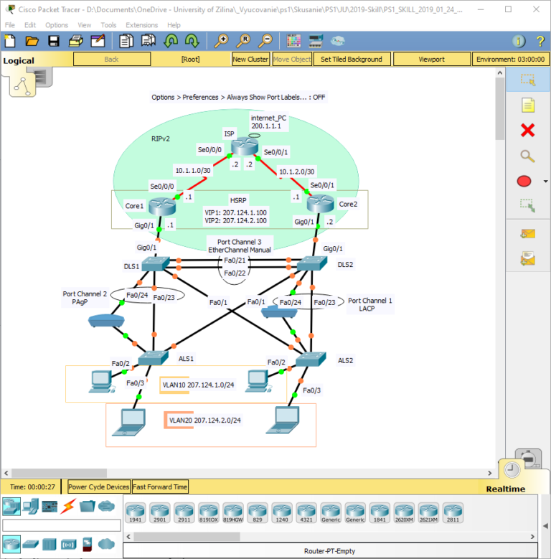Click the Power Cycle Devices button
Viewport: 551px width, 559px height.
tap(99, 487)
